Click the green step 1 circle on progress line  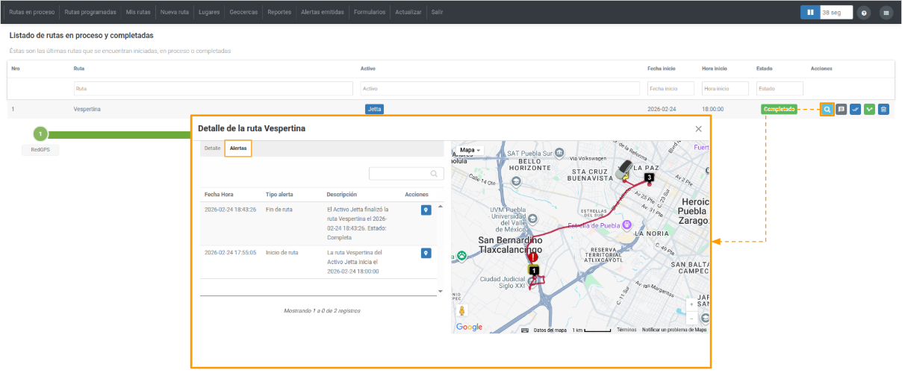[40, 134]
